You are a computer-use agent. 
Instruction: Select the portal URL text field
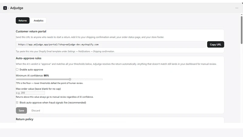tap(111, 44)
